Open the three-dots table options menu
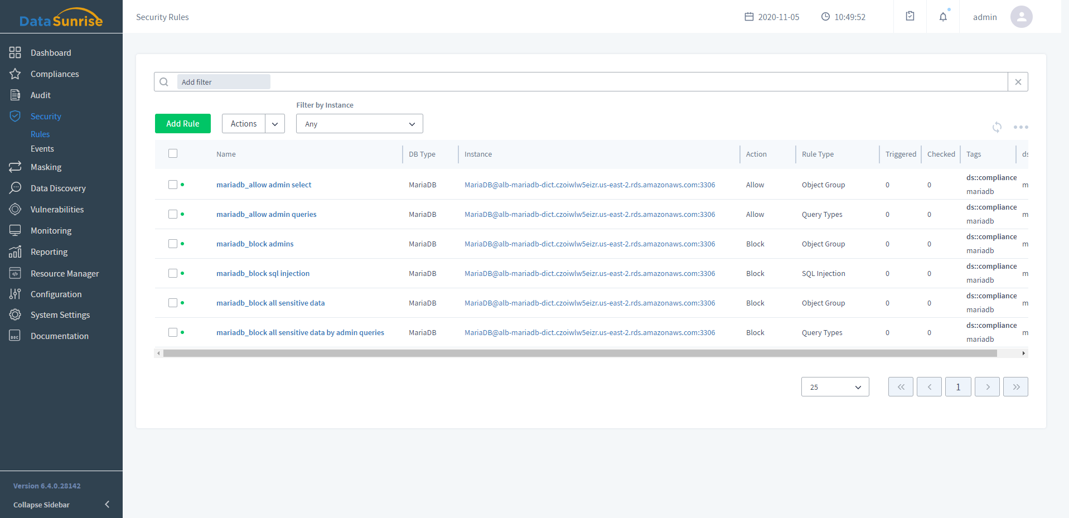The width and height of the screenshot is (1069, 518). 1020,127
